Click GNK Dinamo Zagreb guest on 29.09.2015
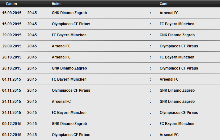 coord(177,35)
